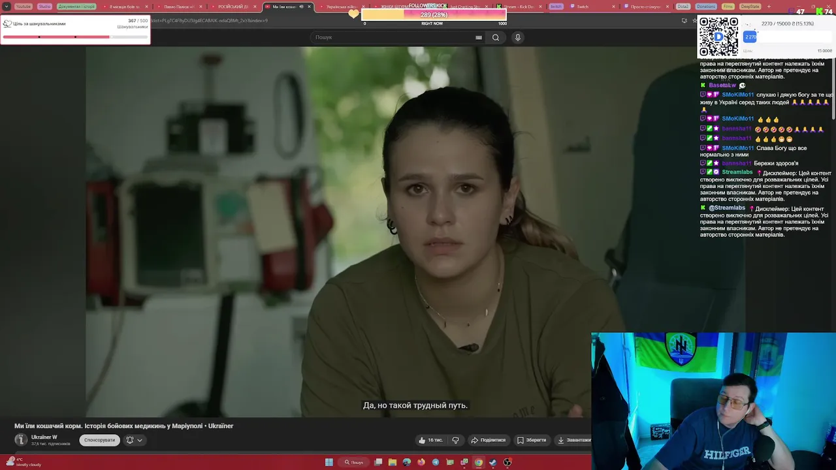Switch to the Studio browser tab
This screenshot has width=836, height=470.
coord(44,7)
